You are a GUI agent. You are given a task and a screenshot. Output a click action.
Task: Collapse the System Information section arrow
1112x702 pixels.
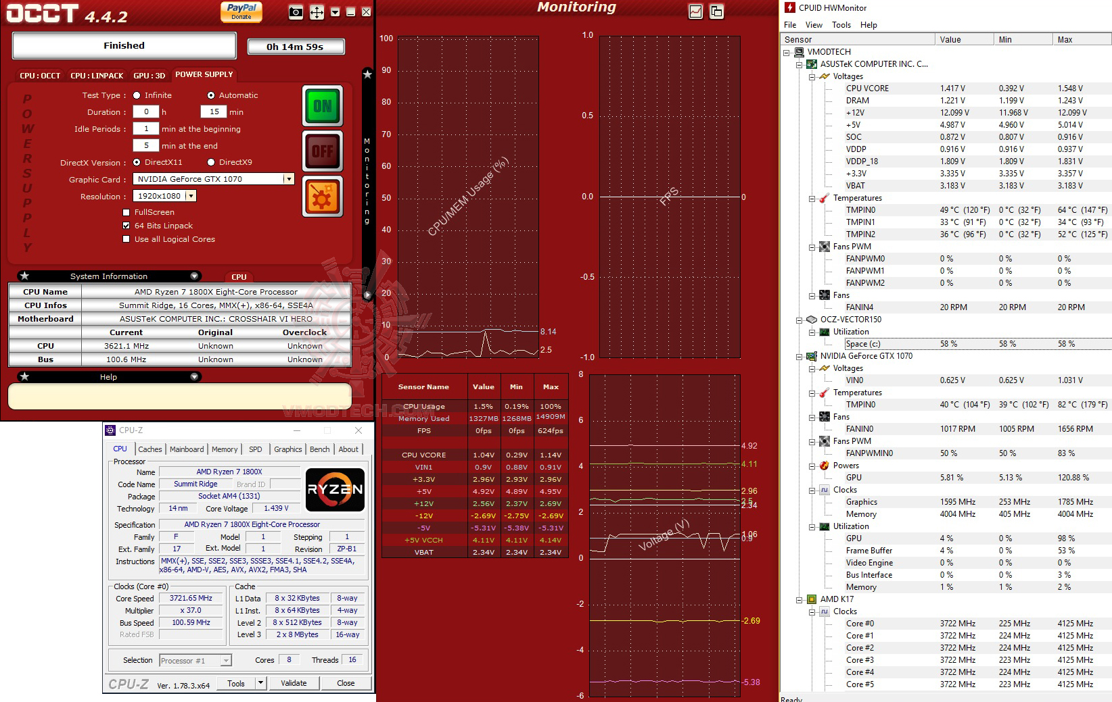[x=194, y=276]
